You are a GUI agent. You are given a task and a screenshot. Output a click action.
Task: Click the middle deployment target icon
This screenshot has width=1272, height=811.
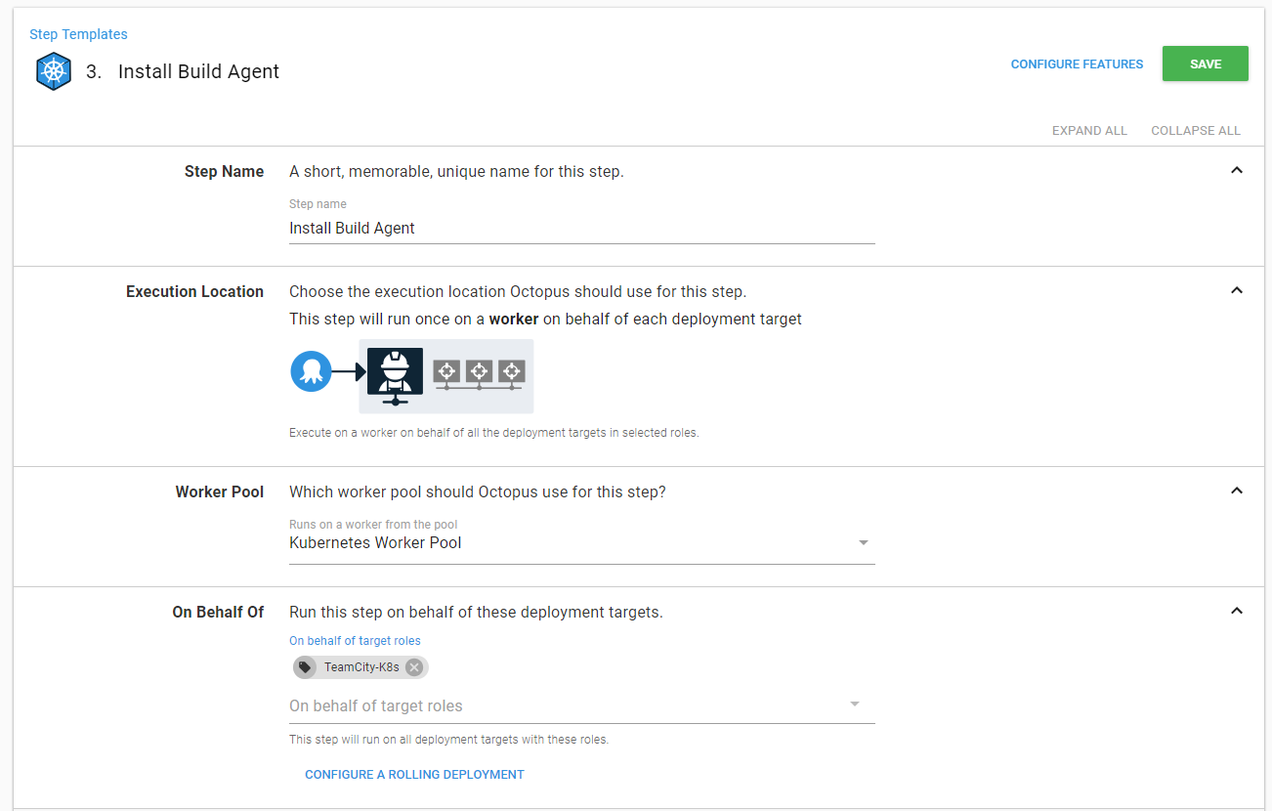(479, 371)
